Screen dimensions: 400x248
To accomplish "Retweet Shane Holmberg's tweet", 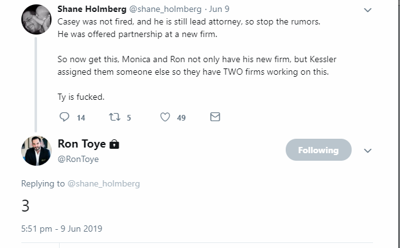I will [114, 117].
